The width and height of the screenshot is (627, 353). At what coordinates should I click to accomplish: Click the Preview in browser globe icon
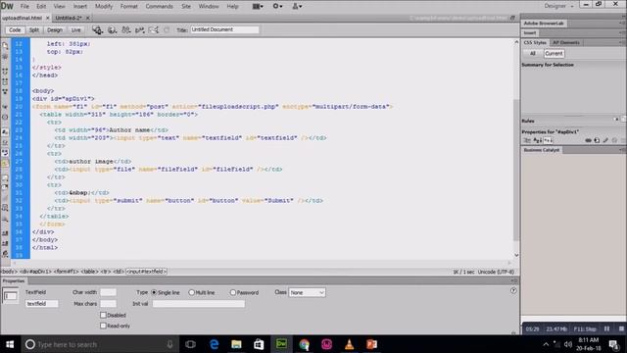(x=112, y=30)
